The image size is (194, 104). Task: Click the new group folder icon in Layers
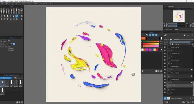point(185,102)
